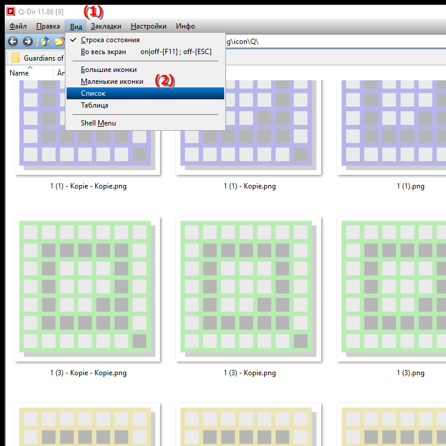
Task: Choose Shell Menu entry
Action: click(145, 123)
